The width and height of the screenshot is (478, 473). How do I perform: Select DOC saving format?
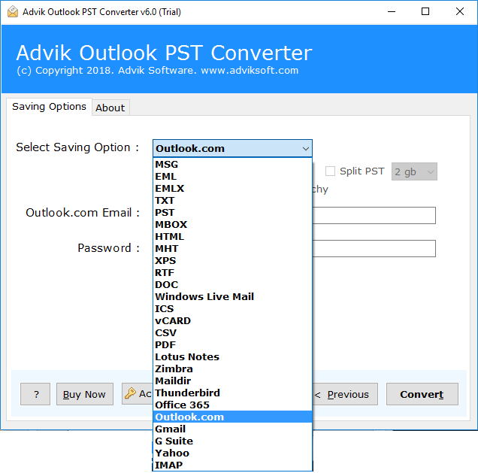click(x=232, y=285)
